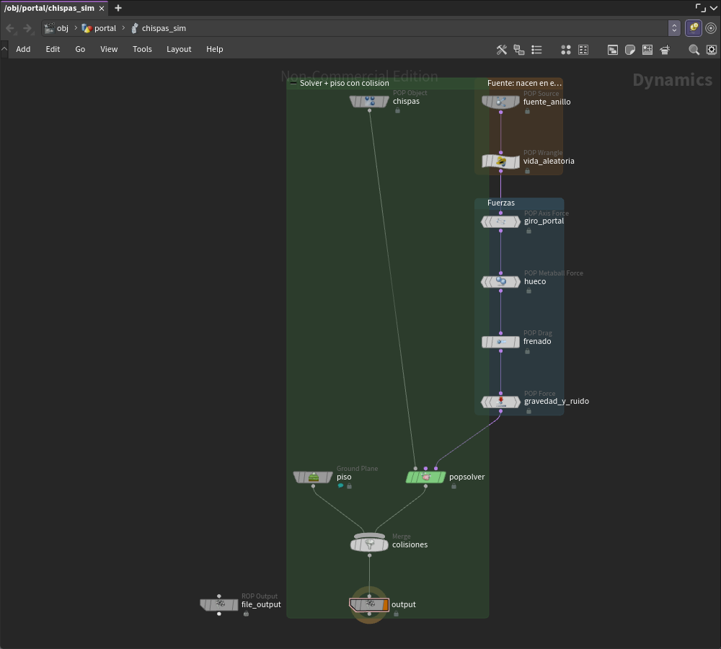This screenshot has width=721, height=649.
Task: Click the teal comment bubble under piso
Action: coord(340,486)
